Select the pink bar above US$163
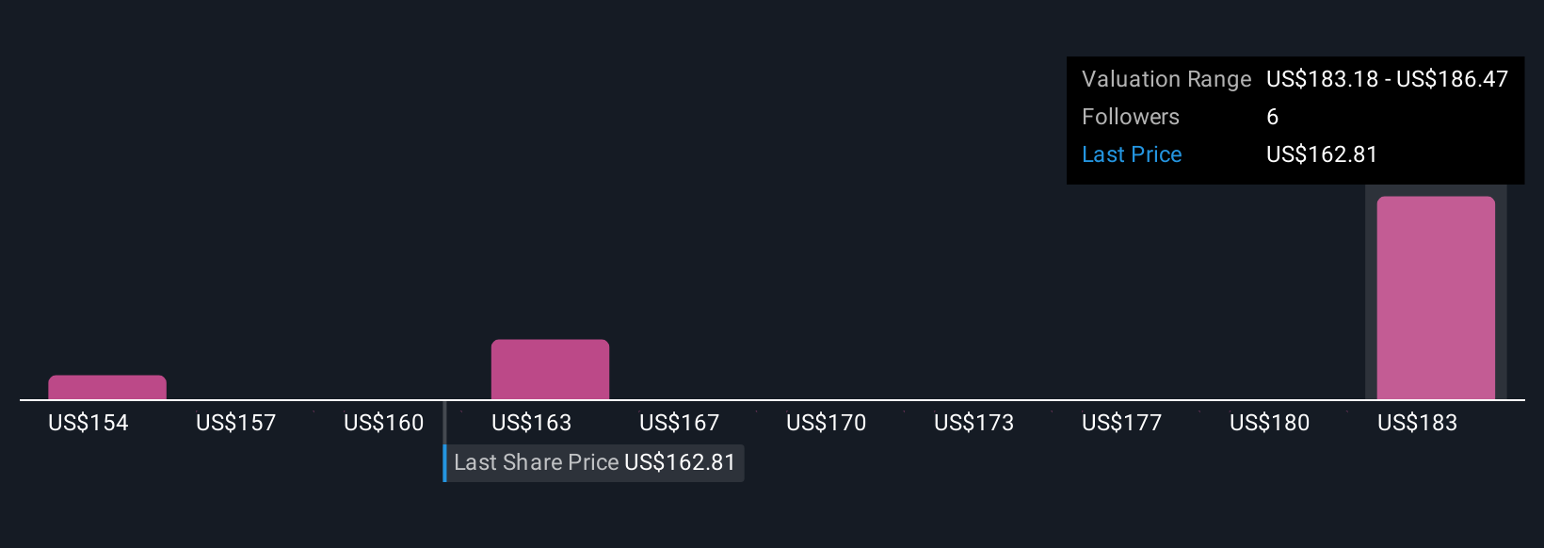 [x=550, y=370]
